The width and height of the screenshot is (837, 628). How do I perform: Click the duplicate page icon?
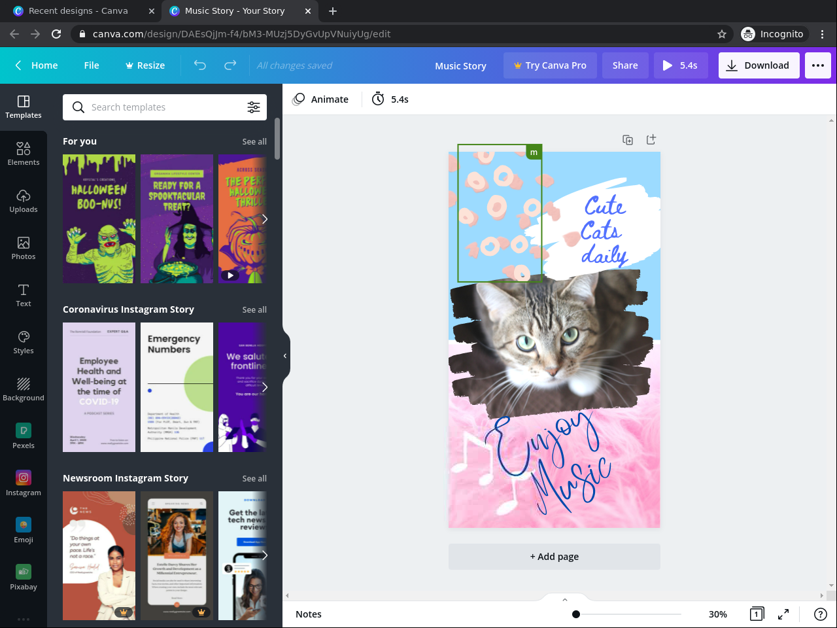point(628,139)
